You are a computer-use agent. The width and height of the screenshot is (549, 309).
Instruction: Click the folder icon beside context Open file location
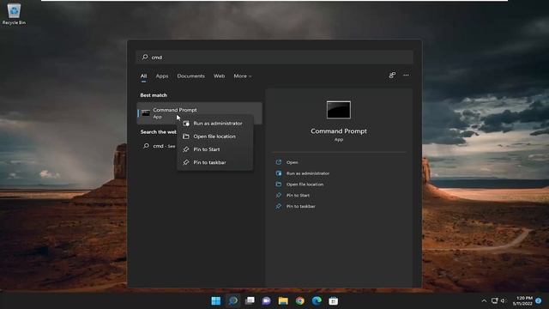(186, 136)
